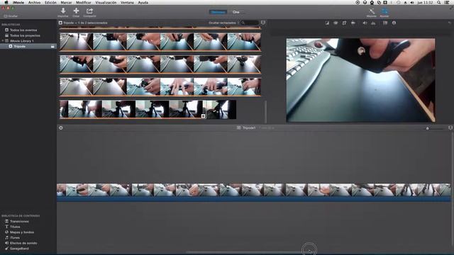Open Notification Center in menu bar
Viewport: 454px width, 255px height.
tap(447, 2)
